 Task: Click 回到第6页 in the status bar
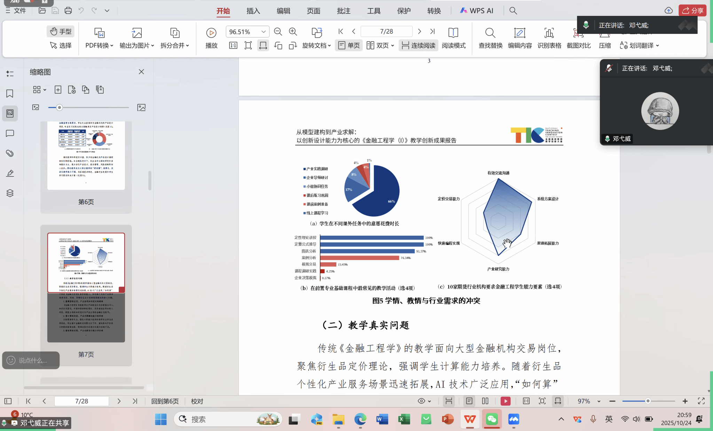coord(165,401)
